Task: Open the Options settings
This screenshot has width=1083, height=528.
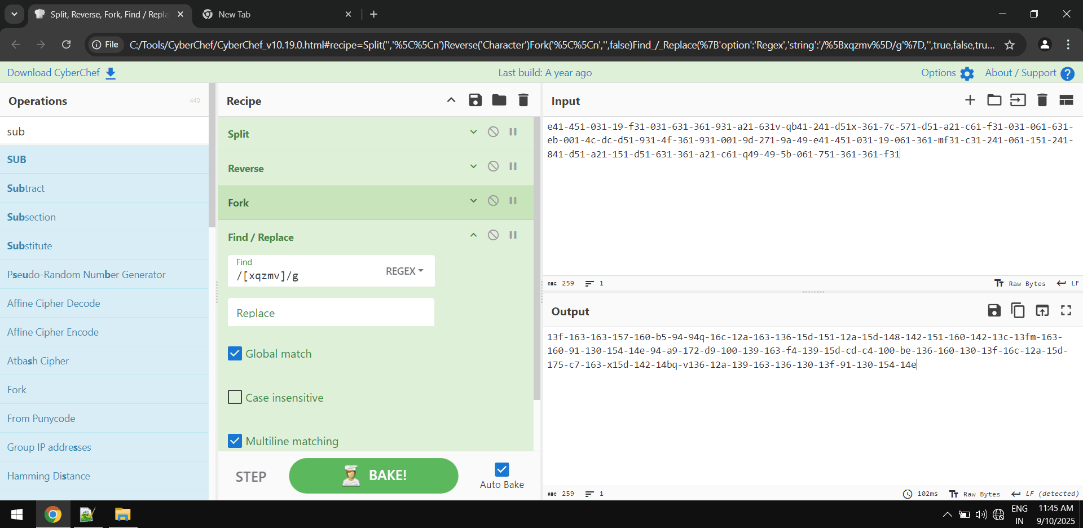Action: click(948, 73)
